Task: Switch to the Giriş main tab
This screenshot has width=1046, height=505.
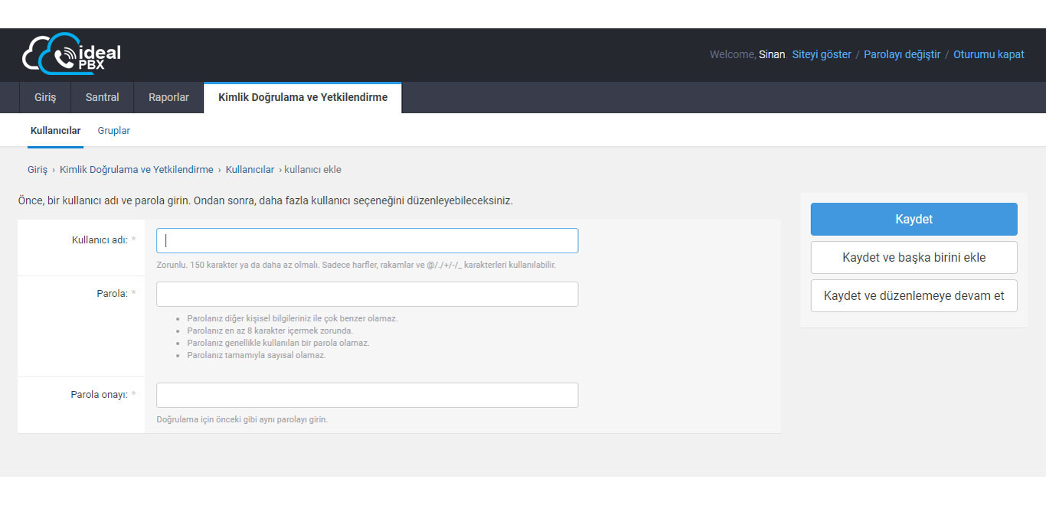Action: click(x=45, y=97)
